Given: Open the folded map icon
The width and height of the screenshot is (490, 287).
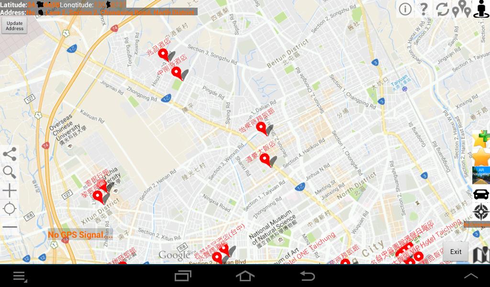Looking at the screenshot, I should point(481,255).
